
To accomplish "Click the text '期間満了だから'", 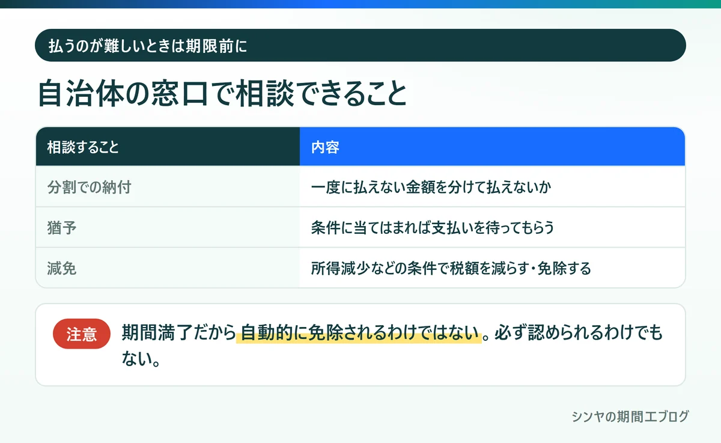I will pos(178,333).
